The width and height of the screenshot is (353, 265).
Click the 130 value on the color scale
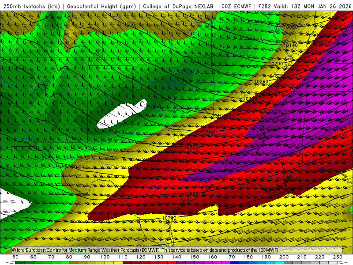coord(159,257)
